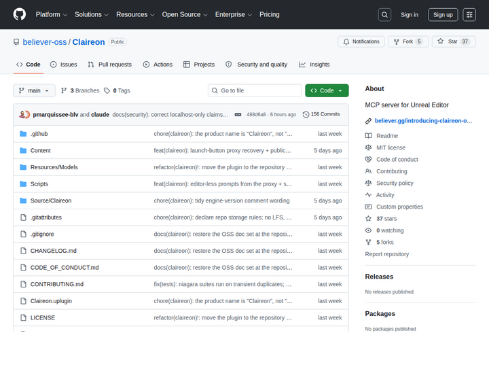This screenshot has width=489, height=367.
Task: Open the Releases heading link
Action: click(x=379, y=277)
